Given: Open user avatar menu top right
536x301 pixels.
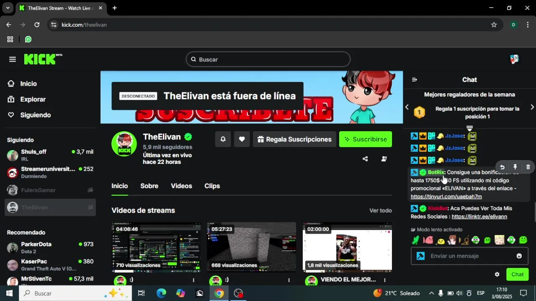Looking at the screenshot, I should point(514,59).
